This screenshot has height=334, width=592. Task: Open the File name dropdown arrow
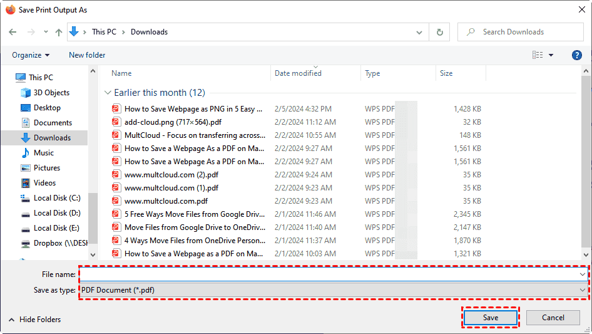point(582,274)
